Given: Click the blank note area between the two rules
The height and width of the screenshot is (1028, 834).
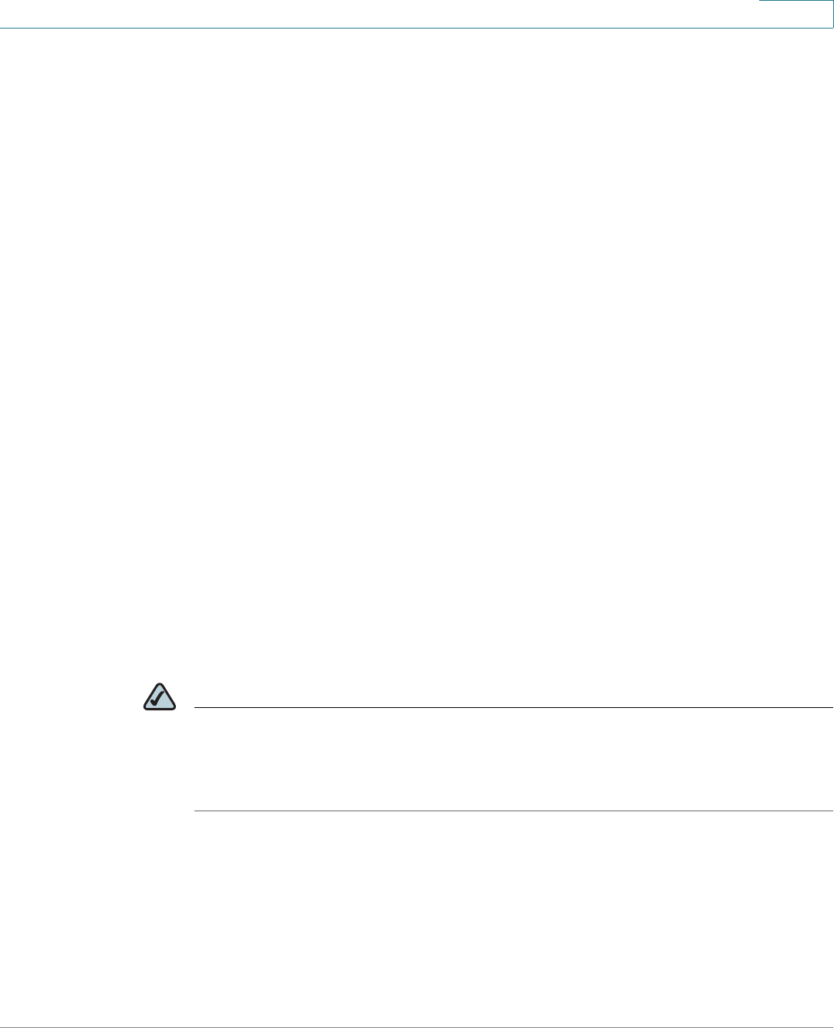Looking at the screenshot, I should pyautogui.click(x=514, y=759).
